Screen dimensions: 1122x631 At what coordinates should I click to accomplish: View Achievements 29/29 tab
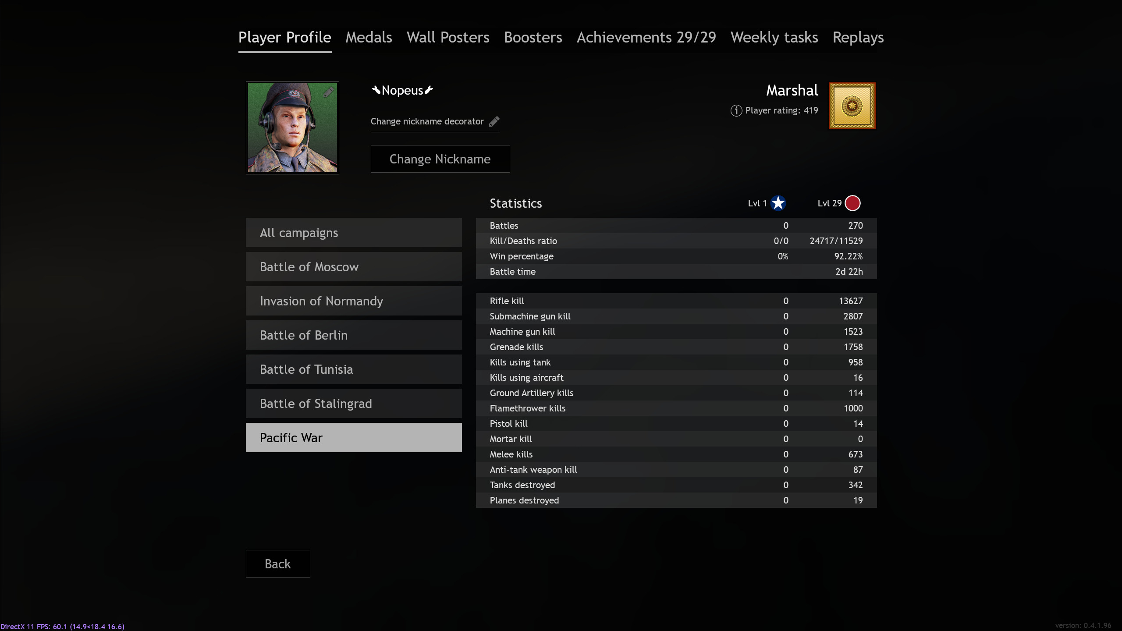coord(646,38)
